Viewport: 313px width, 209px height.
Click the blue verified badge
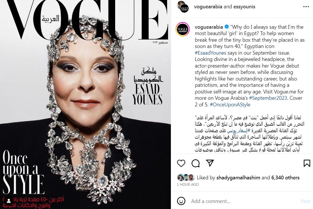(227, 27)
